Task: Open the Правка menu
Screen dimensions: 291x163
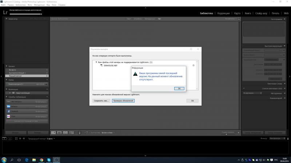Action: [x=11, y=5]
